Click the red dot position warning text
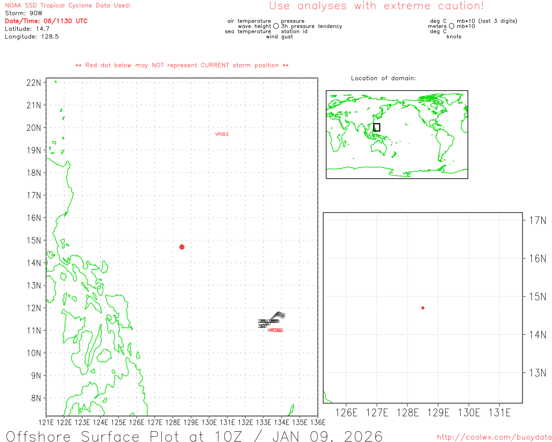 coord(182,66)
